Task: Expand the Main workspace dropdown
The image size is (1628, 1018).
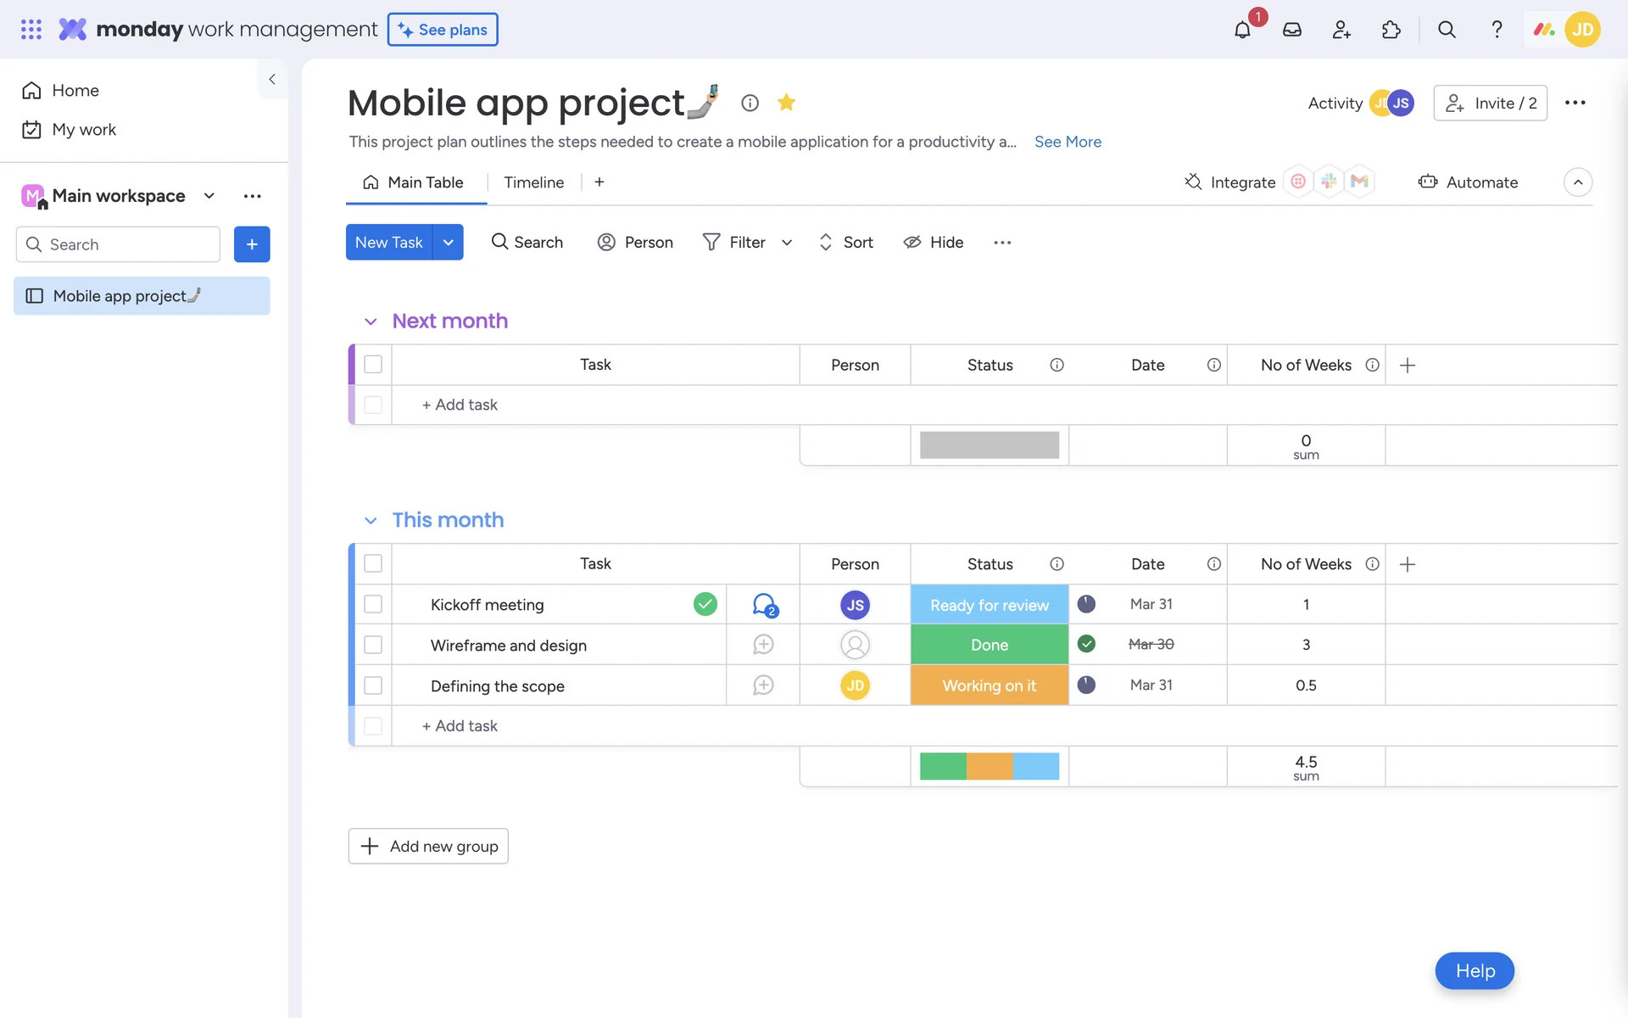Action: (x=209, y=196)
